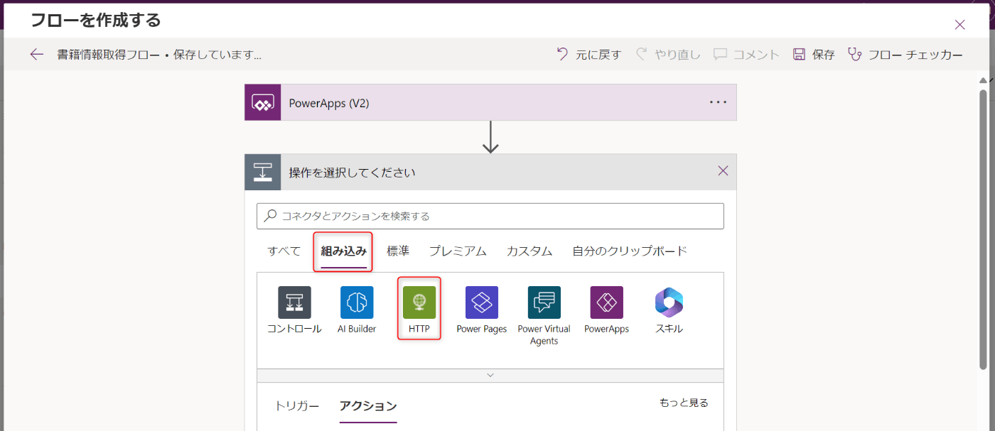Open PowerApps (V2) three-dot menu

click(719, 102)
